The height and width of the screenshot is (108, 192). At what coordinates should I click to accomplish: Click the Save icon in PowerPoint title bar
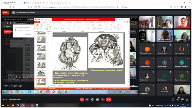[39, 20]
